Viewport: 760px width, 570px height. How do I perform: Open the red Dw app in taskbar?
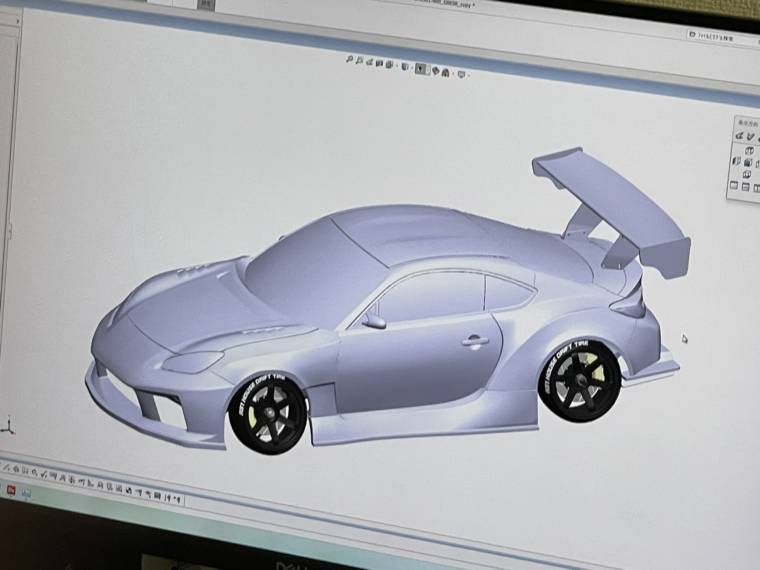click(x=11, y=490)
